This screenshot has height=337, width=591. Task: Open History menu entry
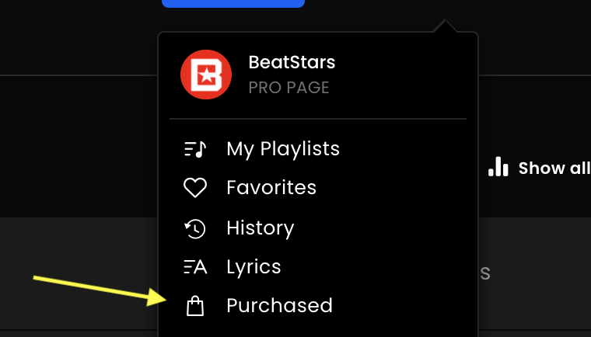pos(260,228)
